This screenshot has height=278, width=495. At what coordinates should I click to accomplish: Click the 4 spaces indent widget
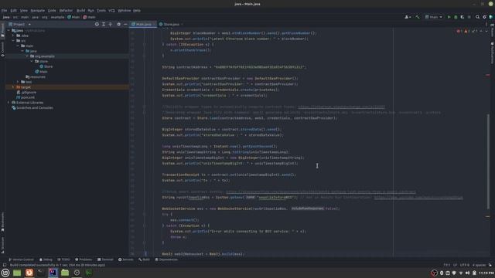(479, 265)
